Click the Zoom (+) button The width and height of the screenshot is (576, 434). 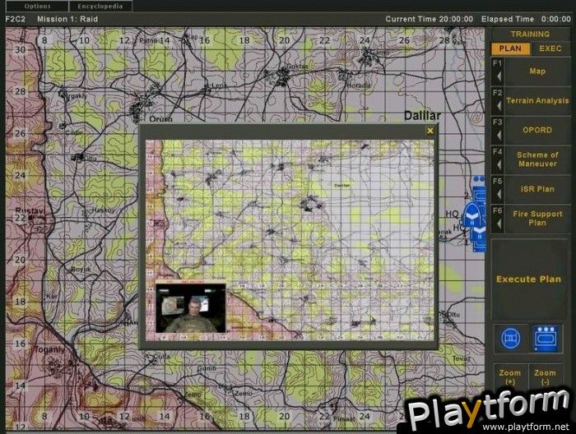coord(510,377)
